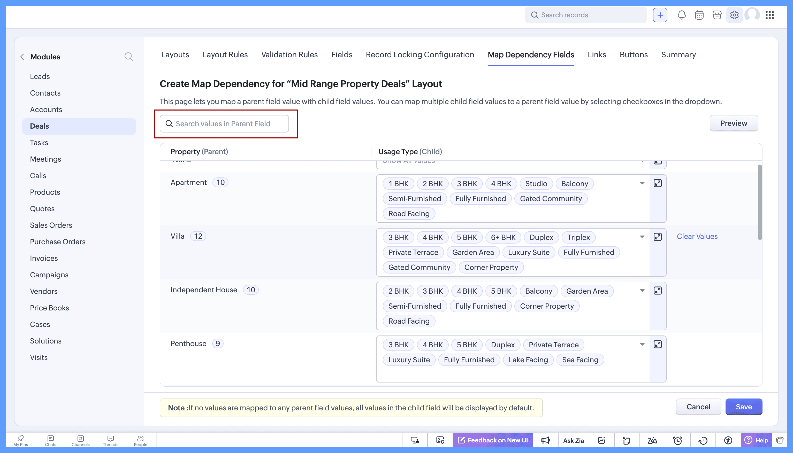The width and height of the screenshot is (793, 453).
Task: Click the Clear Values link
Action: click(697, 237)
